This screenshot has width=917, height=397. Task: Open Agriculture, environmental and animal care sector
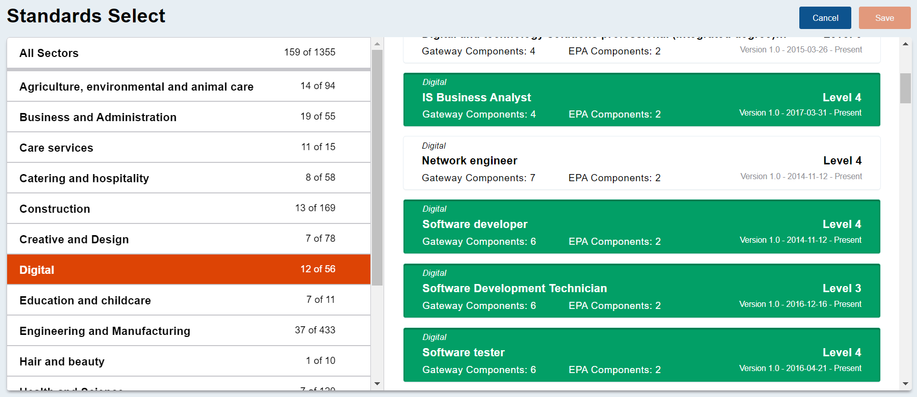(188, 87)
